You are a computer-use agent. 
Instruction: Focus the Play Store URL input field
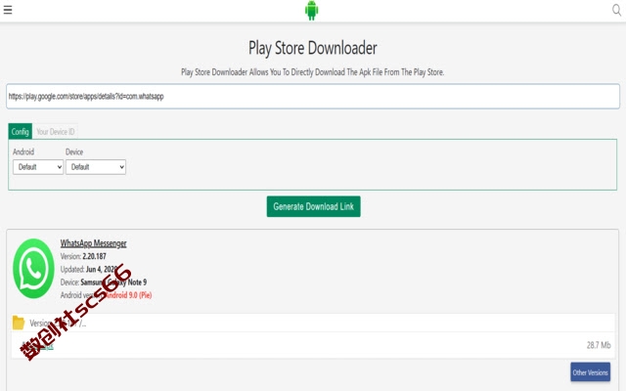(x=313, y=96)
